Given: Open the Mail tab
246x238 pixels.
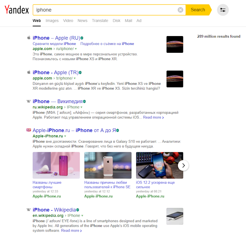Looking at the screenshot, I should (128, 21).
